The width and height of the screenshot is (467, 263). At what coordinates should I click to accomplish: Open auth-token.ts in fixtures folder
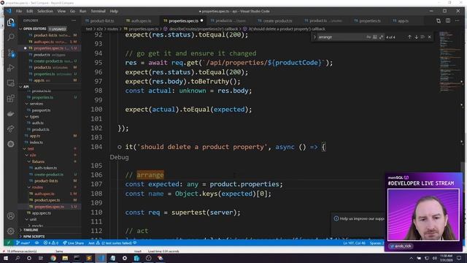(x=45, y=168)
